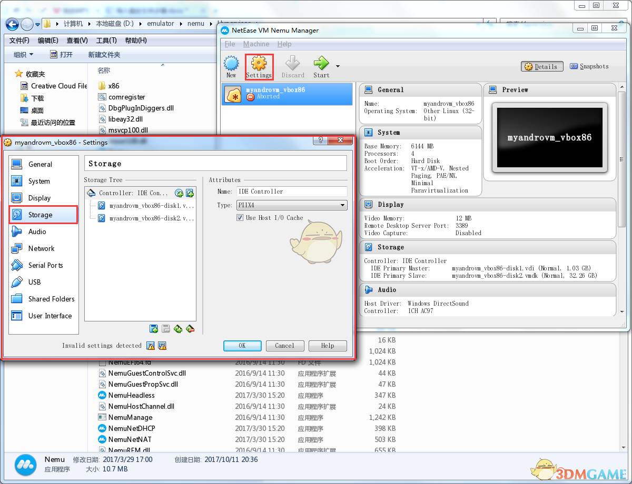Viewport: 632px width, 484px height.
Task: Open the User Interface settings category
Action: [x=44, y=316]
